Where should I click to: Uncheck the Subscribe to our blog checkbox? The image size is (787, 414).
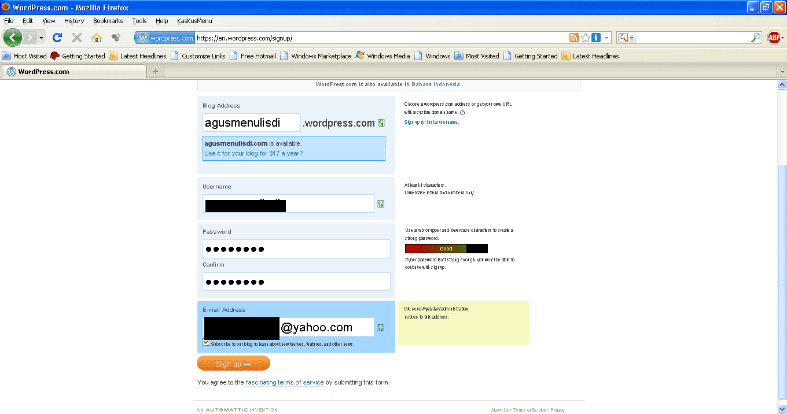[x=207, y=342]
